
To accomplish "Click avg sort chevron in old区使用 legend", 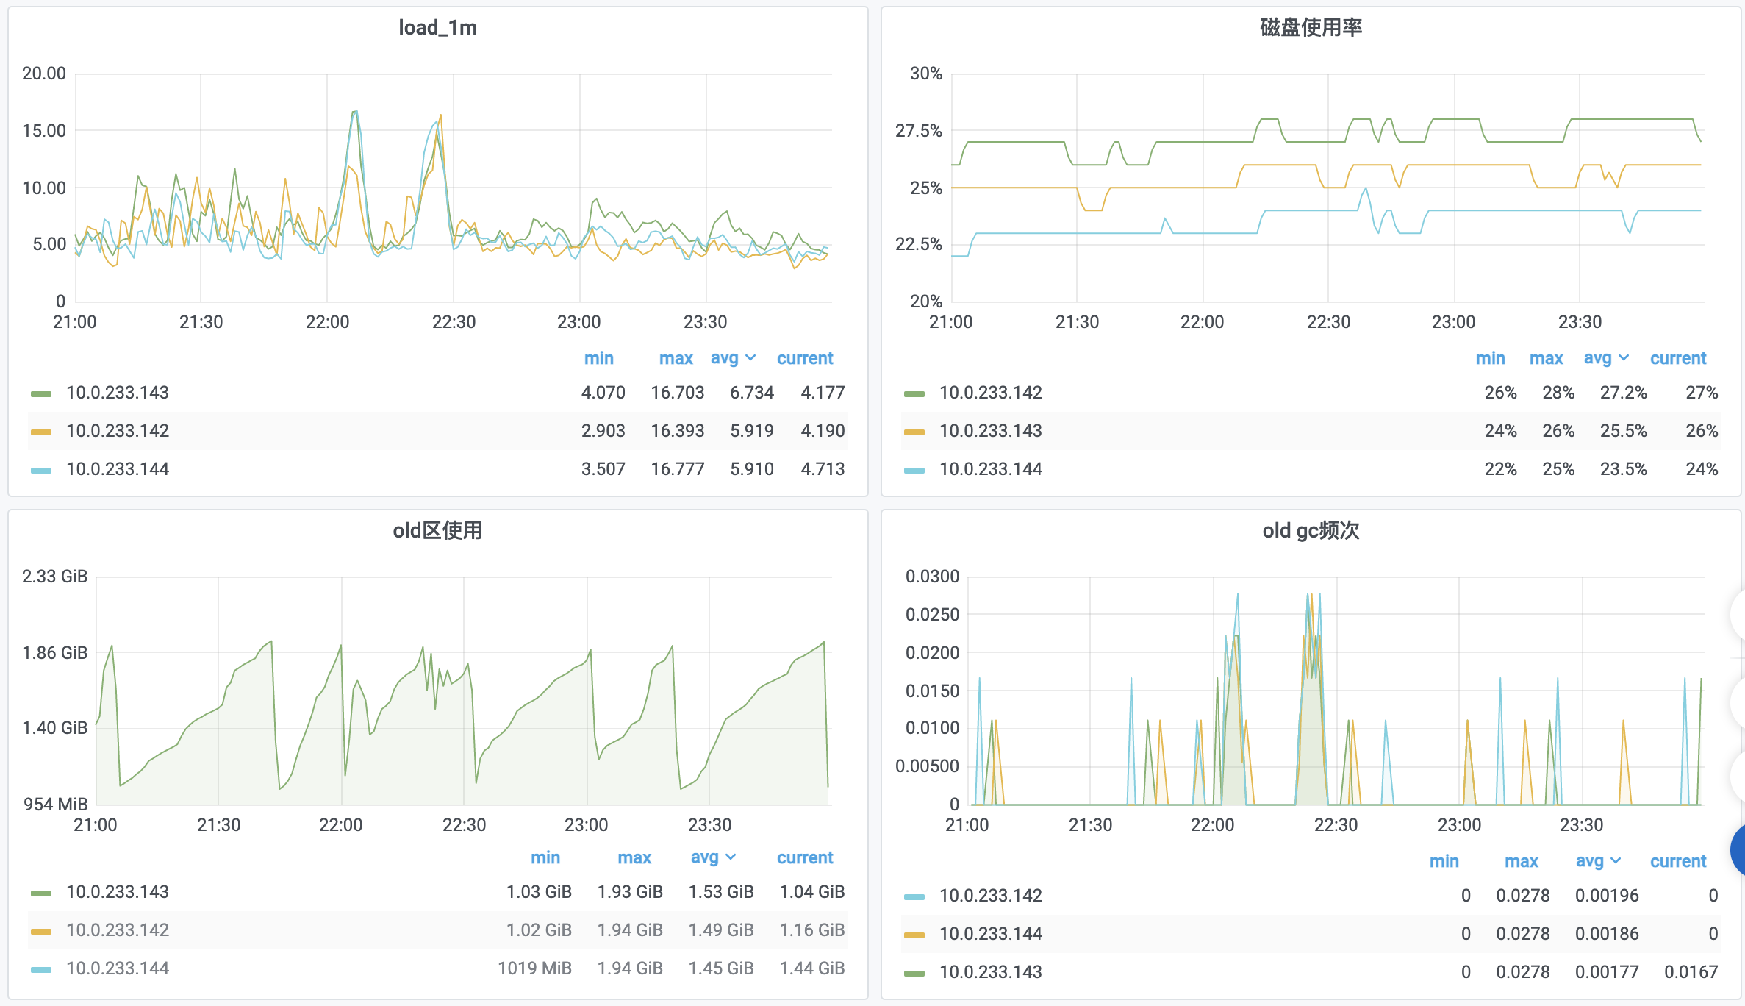I will [731, 857].
